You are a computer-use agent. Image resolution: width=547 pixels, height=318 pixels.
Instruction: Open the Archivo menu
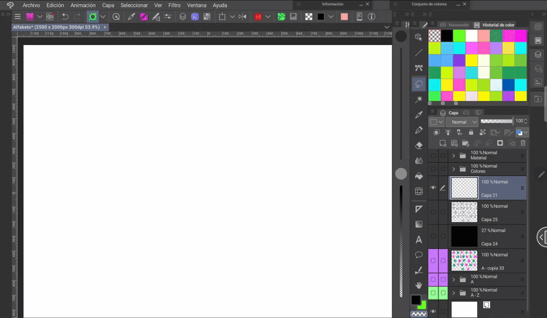[x=31, y=5]
